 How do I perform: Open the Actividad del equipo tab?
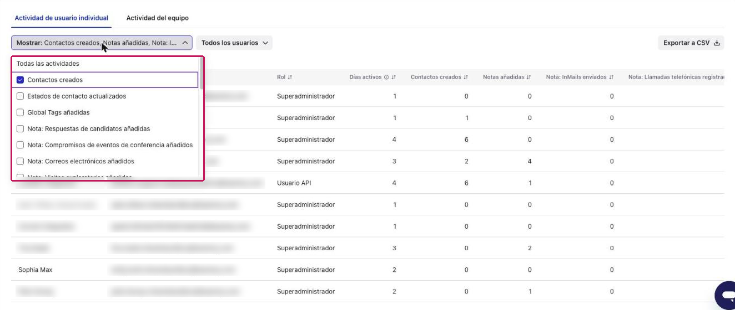[x=157, y=18]
